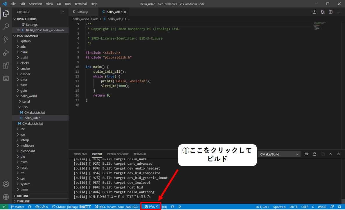The height and width of the screenshot is (210, 345).
Task: Expand the picoboard folder
Action: point(28,151)
